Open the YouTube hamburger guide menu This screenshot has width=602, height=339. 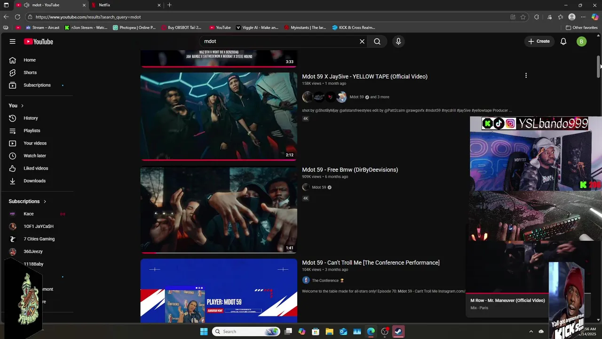pyautogui.click(x=13, y=41)
